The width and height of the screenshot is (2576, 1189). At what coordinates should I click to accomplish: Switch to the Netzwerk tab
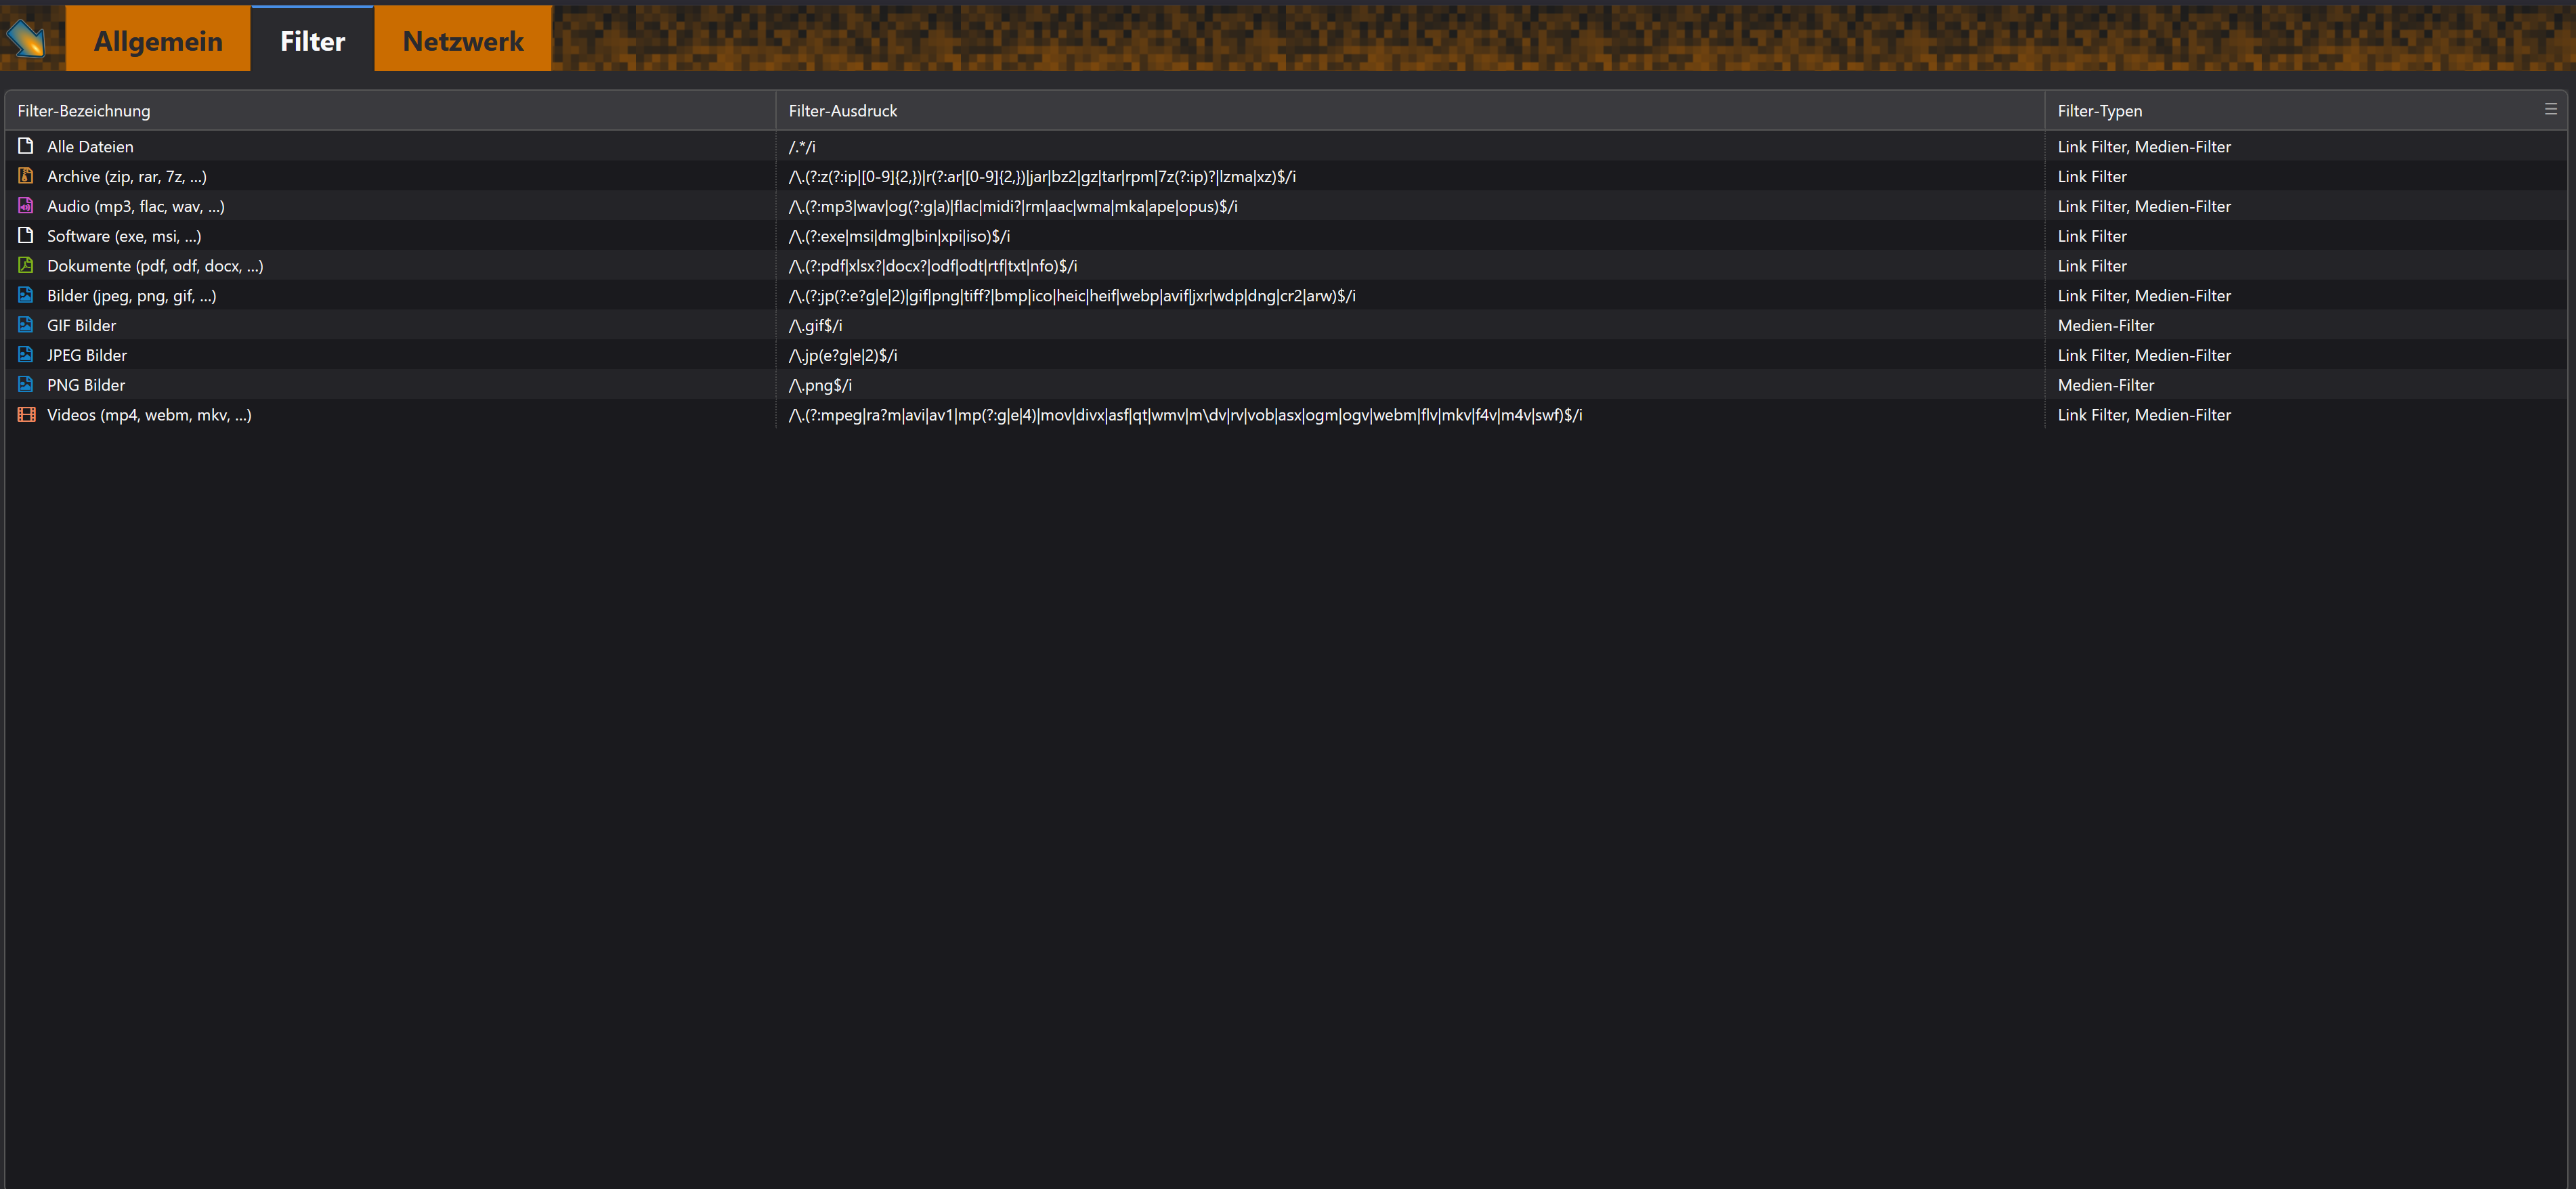[463, 41]
